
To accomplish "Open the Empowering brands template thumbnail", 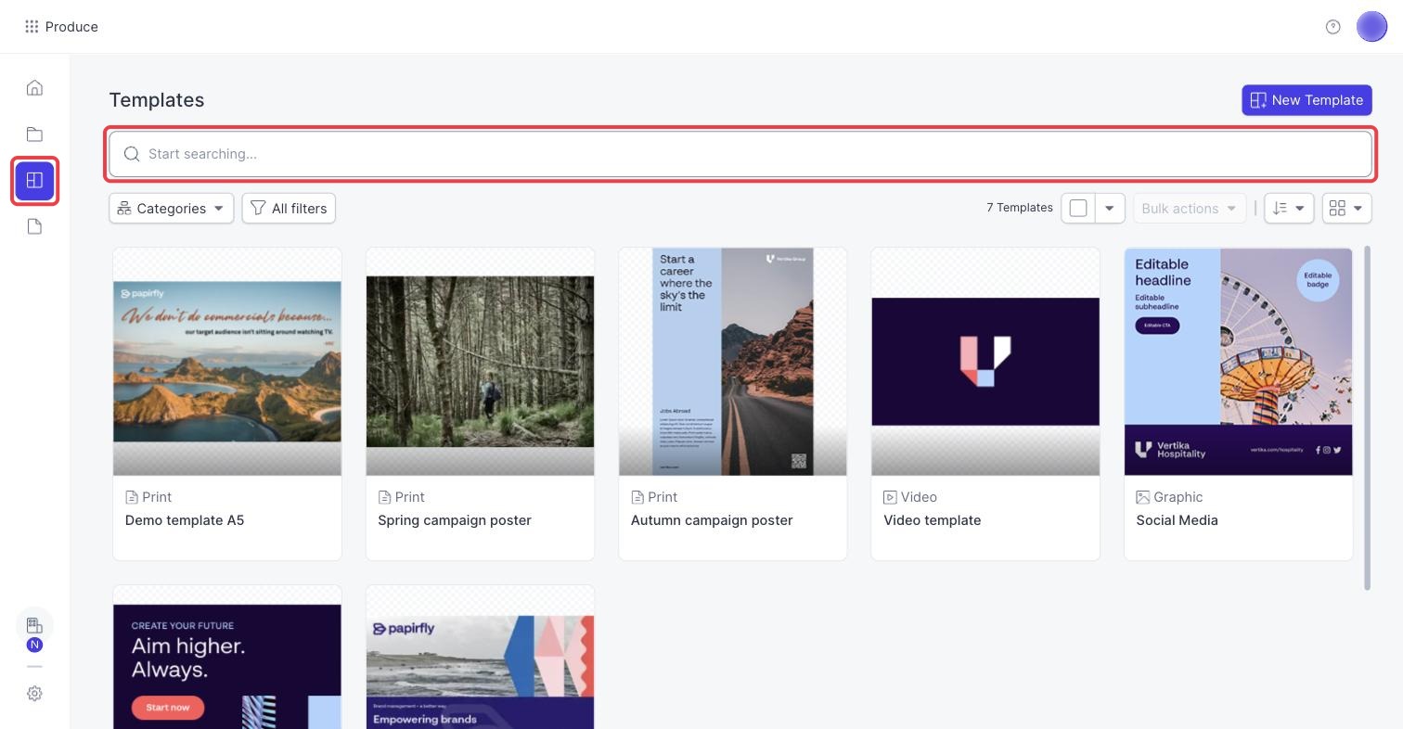I will pyautogui.click(x=480, y=658).
